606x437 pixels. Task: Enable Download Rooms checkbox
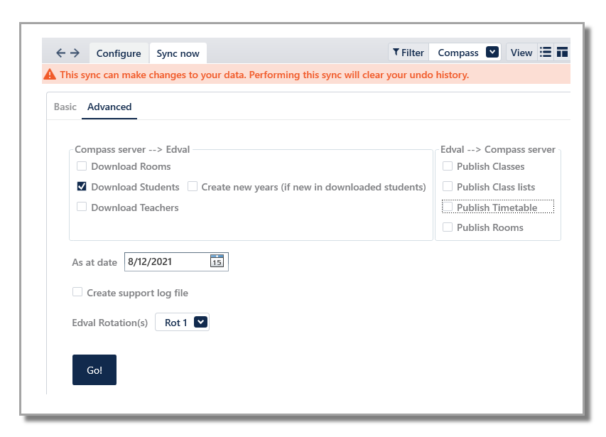(82, 166)
